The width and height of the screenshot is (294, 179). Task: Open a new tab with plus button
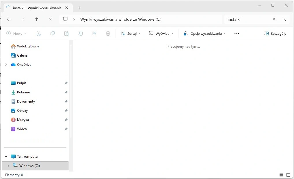tap(79, 8)
